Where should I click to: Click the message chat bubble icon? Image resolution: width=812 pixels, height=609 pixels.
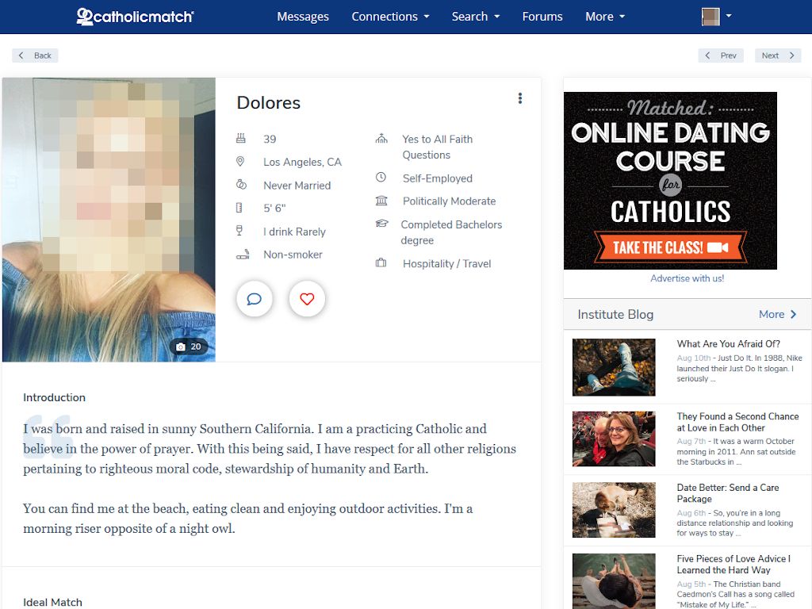pos(255,299)
